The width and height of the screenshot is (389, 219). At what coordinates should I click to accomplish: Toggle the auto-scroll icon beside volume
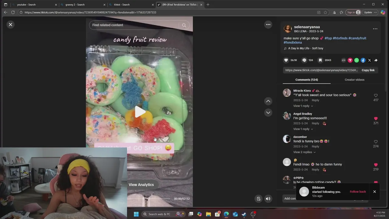258,199
